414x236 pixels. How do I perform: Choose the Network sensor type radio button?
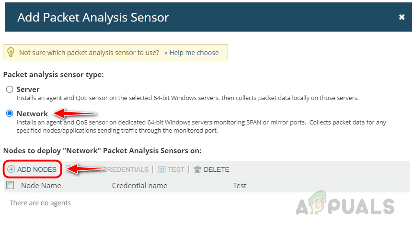pos(10,113)
